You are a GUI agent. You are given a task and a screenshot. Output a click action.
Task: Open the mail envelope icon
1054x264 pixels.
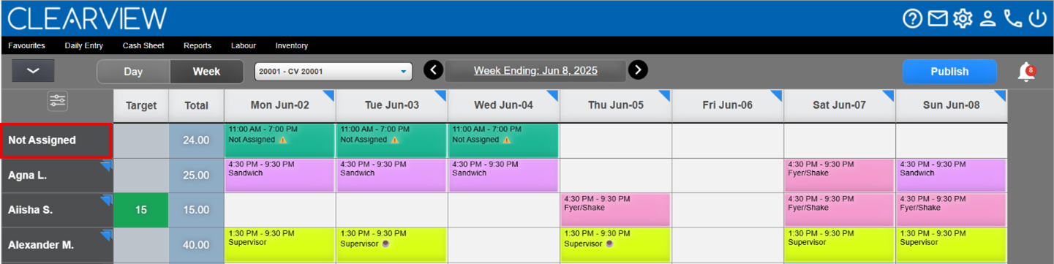point(938,18)
